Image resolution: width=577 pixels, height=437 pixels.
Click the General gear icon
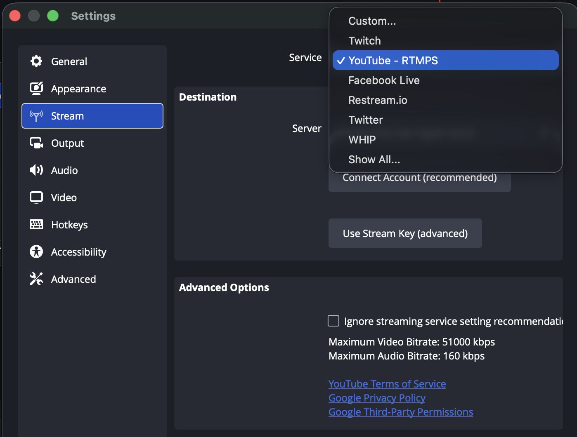[x=36, y=61]
